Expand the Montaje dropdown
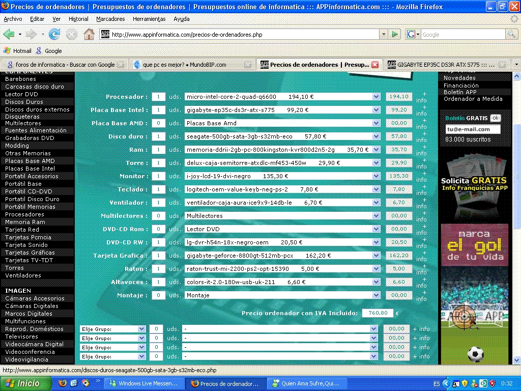 [x=376, y=295]
